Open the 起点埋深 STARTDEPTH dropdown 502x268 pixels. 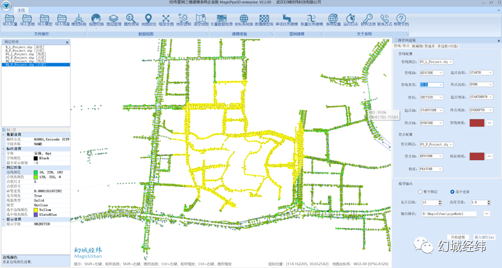point(481,97)
